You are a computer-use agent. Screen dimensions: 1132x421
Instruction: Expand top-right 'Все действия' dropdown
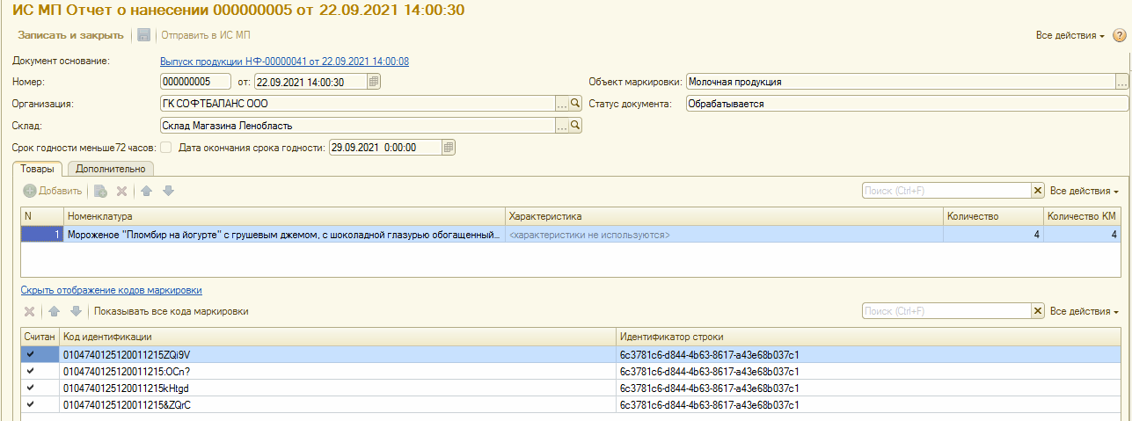click(1070, 35)
